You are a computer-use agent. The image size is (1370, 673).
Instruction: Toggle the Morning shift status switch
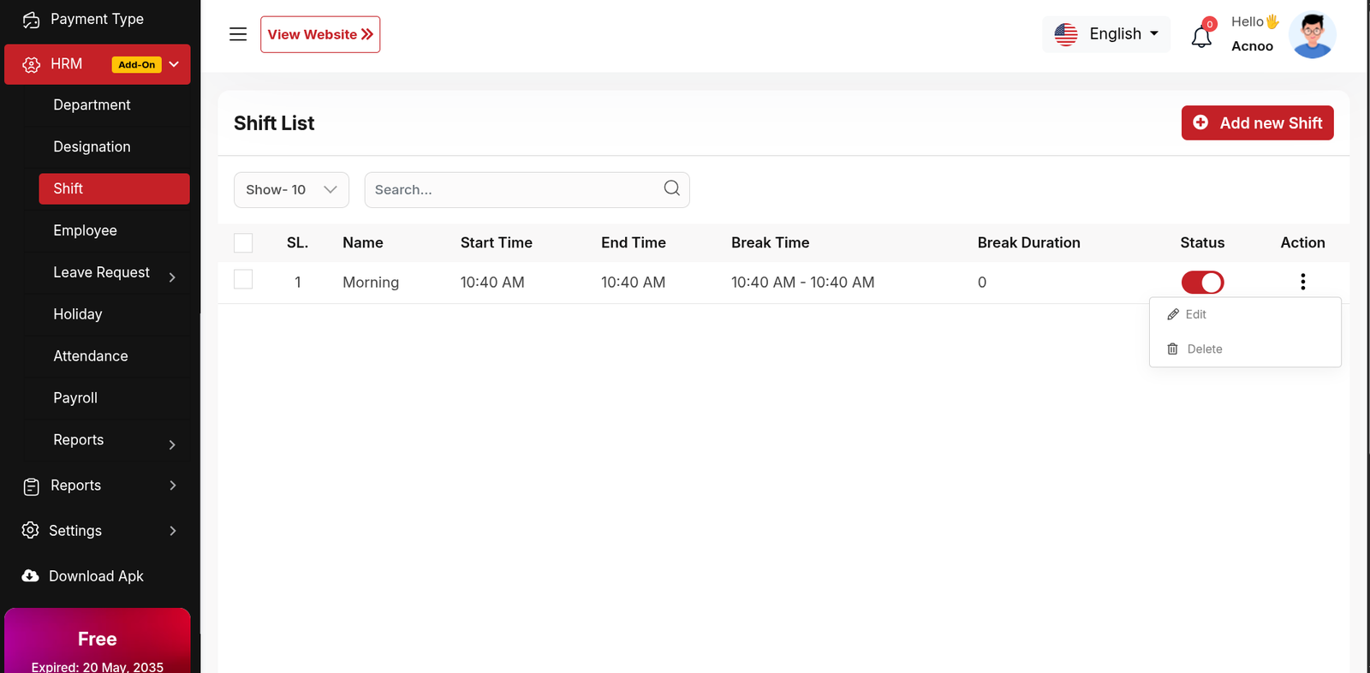coord(1202,283)
